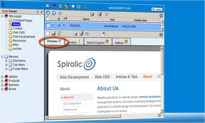Save with the floppy disk icon
The height and width of the screenshot is (123, 205).
click(x=54, y=34)
